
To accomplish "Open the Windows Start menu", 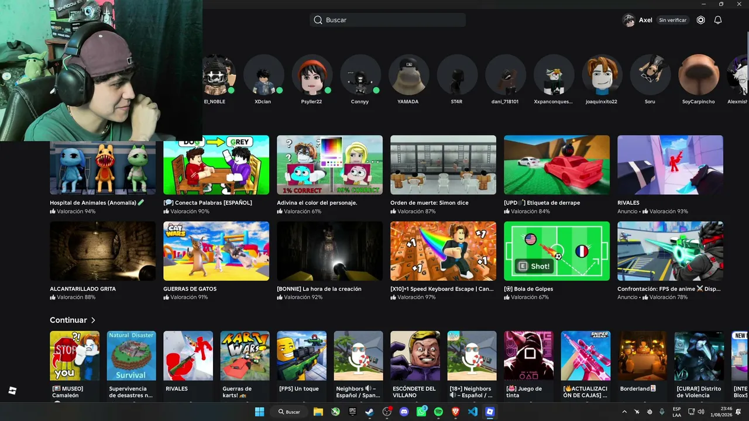I will (x=259, y=412).
